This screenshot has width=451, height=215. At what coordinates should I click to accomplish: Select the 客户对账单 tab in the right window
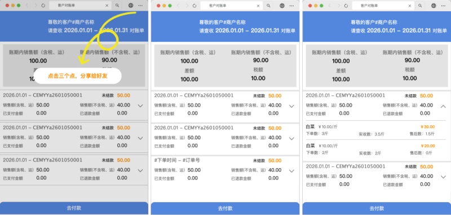point(383,6)
